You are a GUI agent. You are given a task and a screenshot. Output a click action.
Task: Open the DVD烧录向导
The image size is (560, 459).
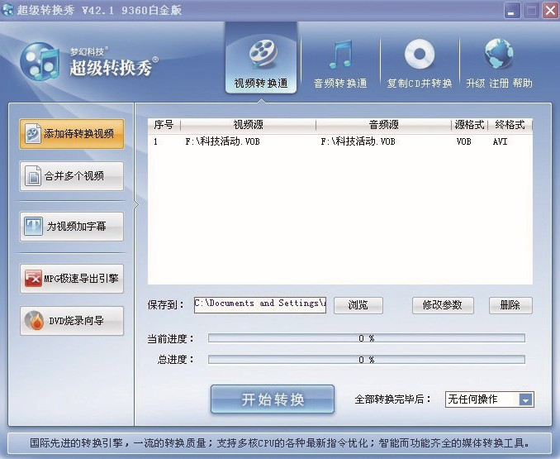coord(72,321)
